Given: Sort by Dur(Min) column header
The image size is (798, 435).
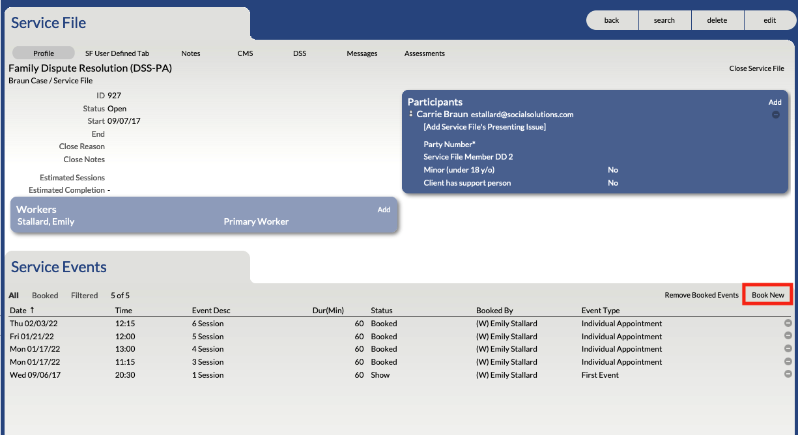Looking at the screenshot, I should tap(328, 311).
